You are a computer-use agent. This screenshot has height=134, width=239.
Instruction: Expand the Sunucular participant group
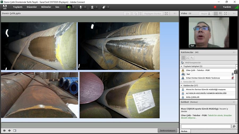pos(181,82)
